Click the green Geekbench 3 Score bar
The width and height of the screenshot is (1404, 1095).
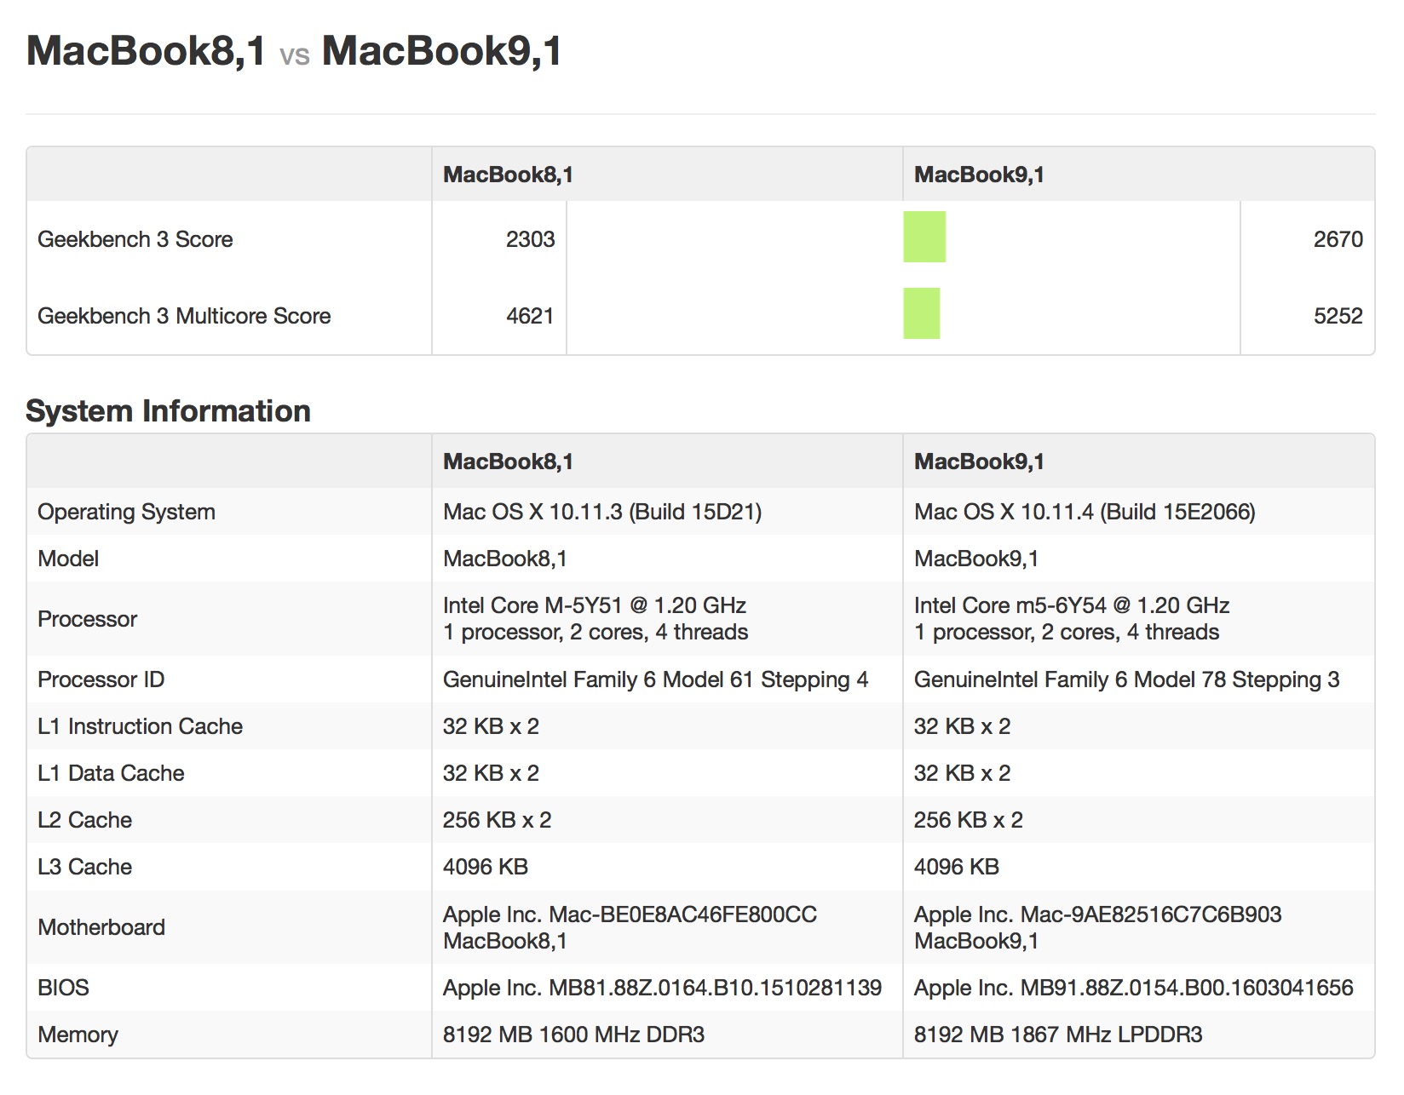tap(924, 237)
